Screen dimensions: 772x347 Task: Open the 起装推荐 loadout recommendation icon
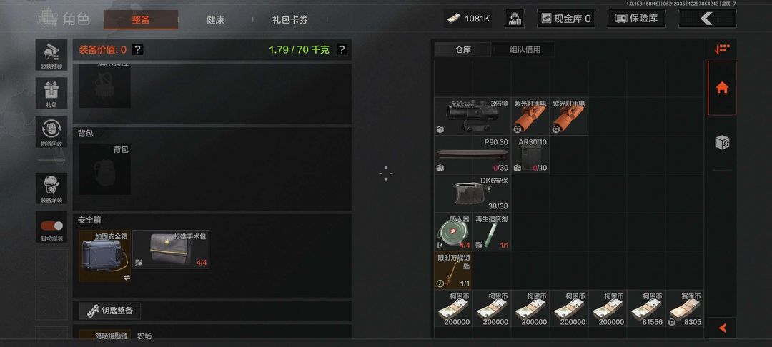point(51,54)
